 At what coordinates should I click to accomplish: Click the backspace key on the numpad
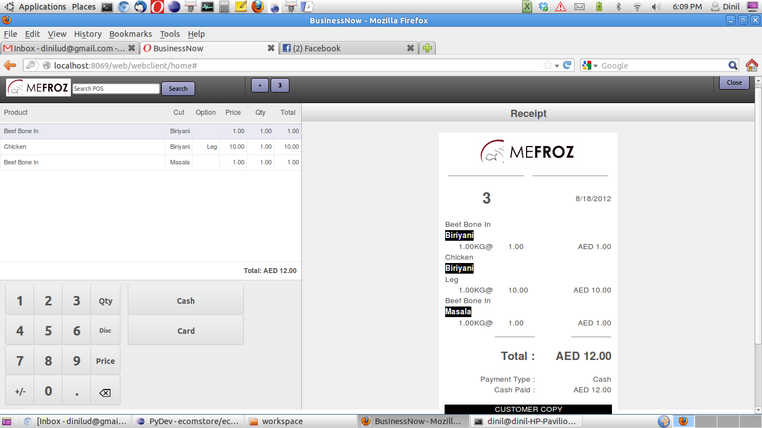(x=105, y=392)
